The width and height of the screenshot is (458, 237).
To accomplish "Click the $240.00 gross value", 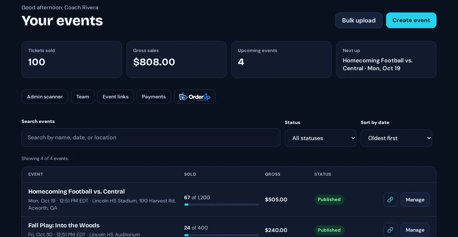I will [276, 230].
